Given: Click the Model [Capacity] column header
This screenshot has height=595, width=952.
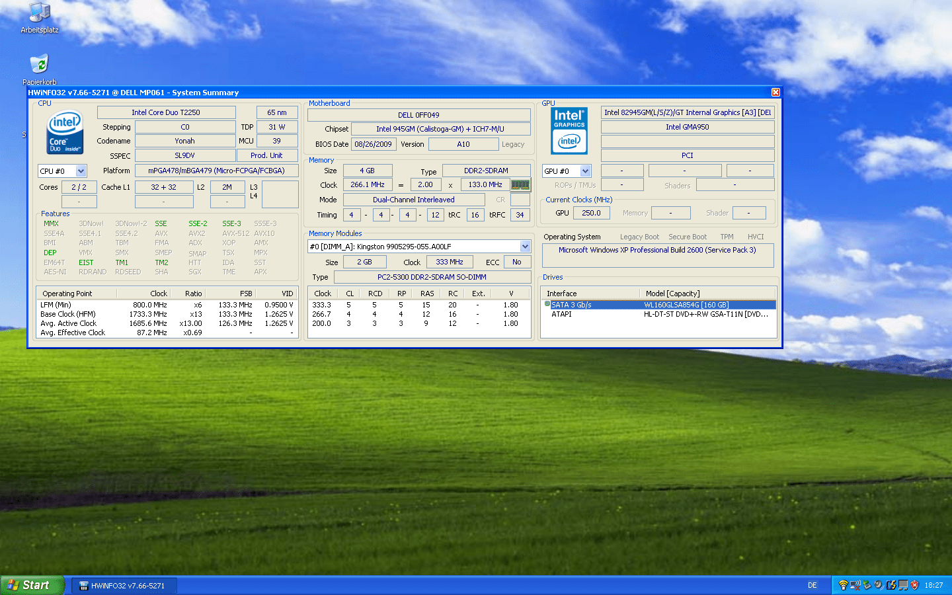Looking at the screenshot, I should [707, 294].
